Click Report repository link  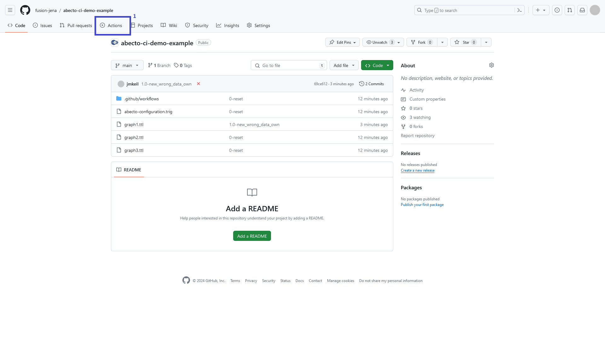pyautogui.click(x=418, y=136)
